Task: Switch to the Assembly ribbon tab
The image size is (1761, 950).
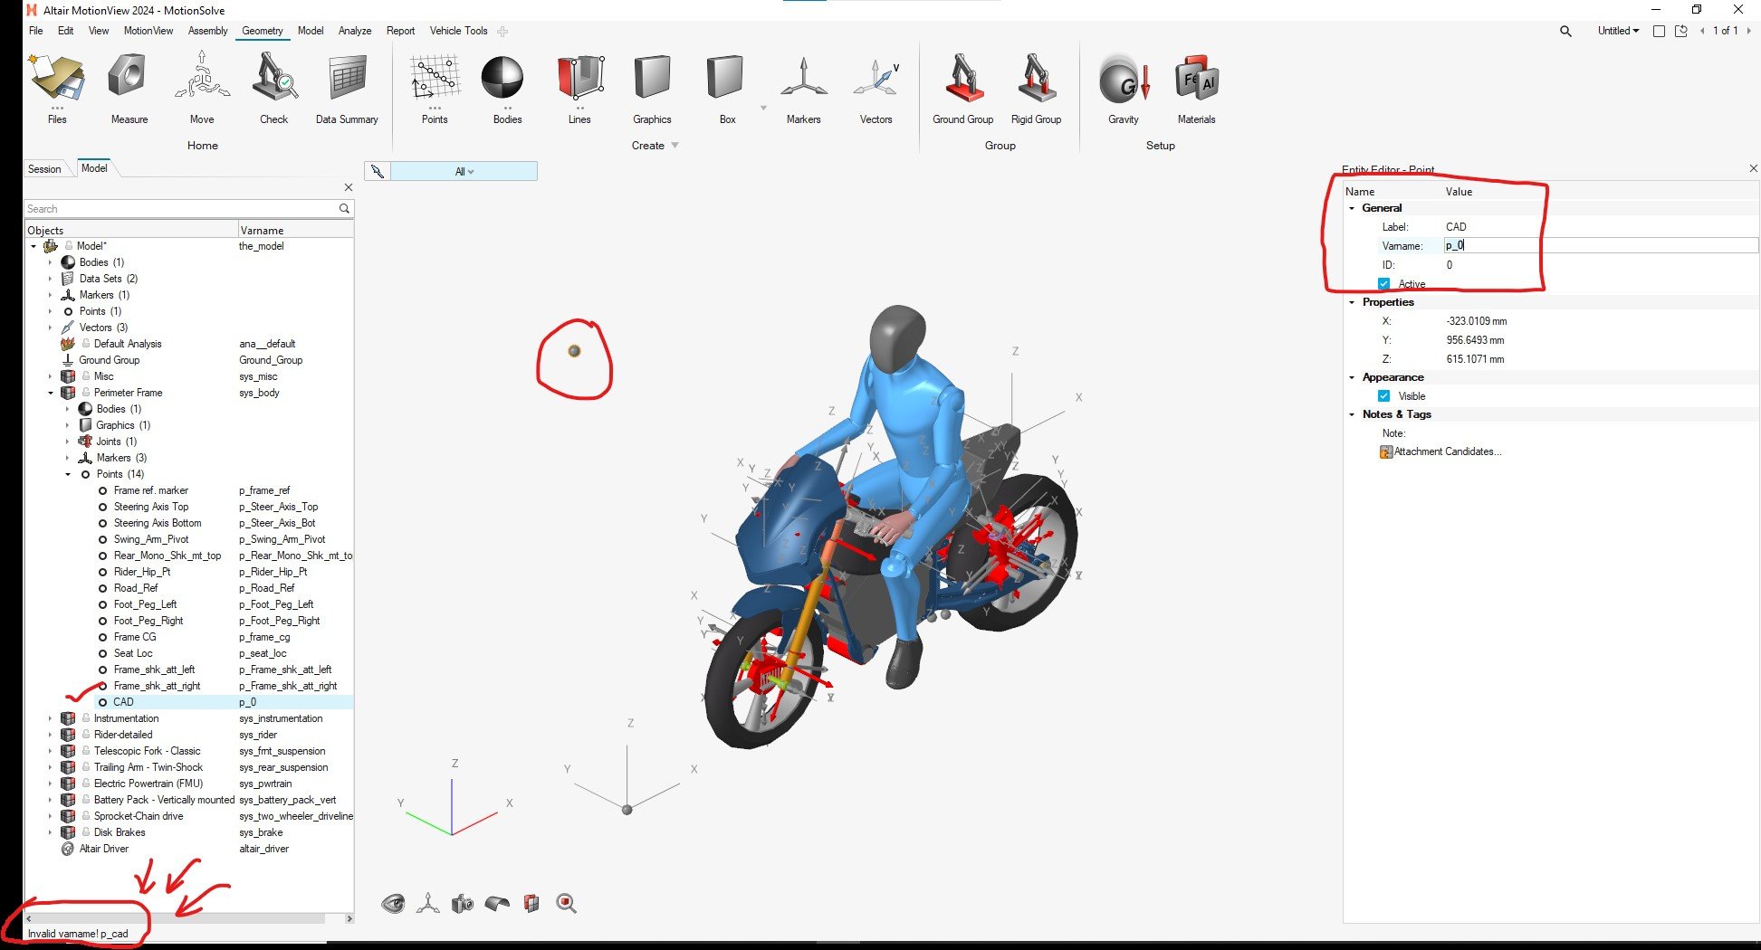Action: coord(208,31)
